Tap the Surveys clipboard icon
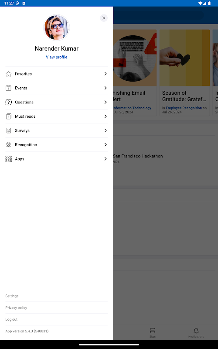Screen dimensions: 218x349 tap(8, 130)
